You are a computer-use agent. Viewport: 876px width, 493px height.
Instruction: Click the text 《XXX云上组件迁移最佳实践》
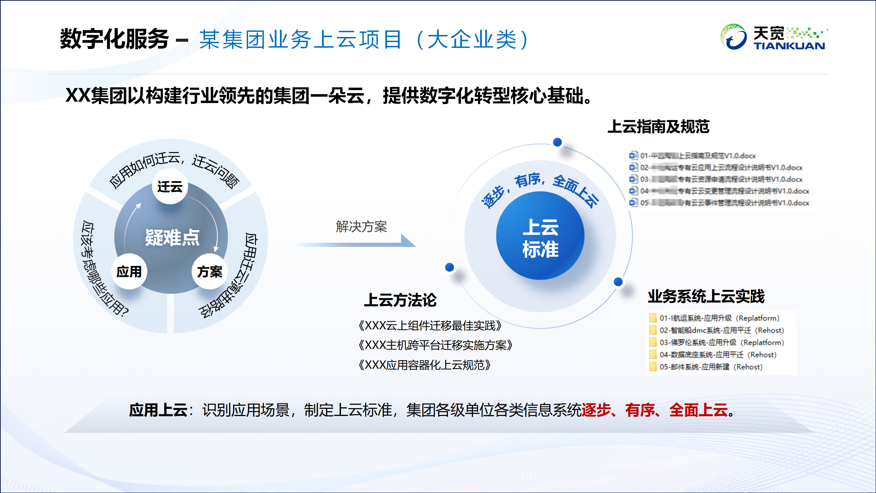click(430, 326)
